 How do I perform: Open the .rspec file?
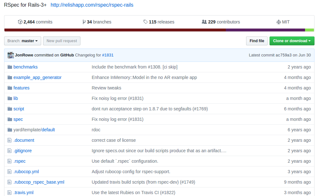19,161
